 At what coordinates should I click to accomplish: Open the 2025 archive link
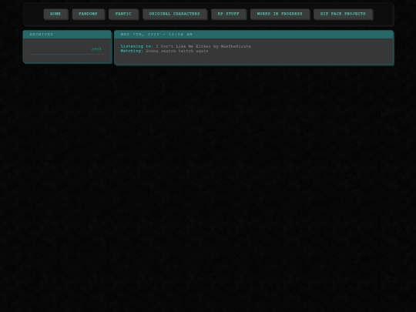96,49
